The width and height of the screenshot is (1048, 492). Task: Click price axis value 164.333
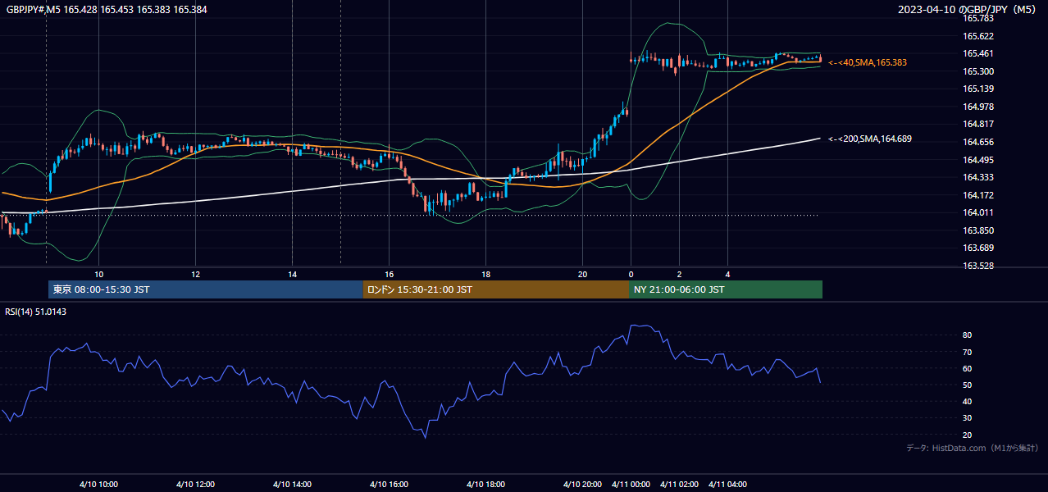coord(977,177)
